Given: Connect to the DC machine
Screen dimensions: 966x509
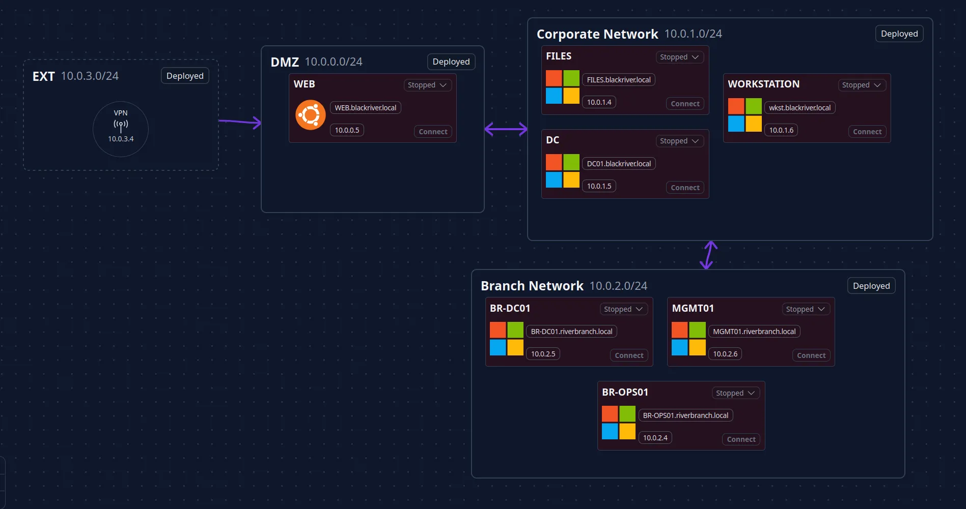Looking at the screenshot, I should (685, 188).
